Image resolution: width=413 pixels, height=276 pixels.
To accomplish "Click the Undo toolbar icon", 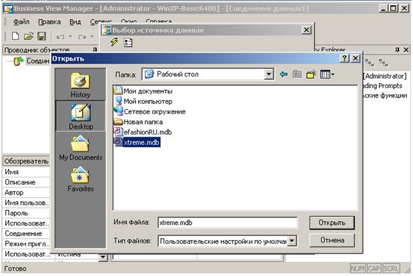I will pos(60,37).
